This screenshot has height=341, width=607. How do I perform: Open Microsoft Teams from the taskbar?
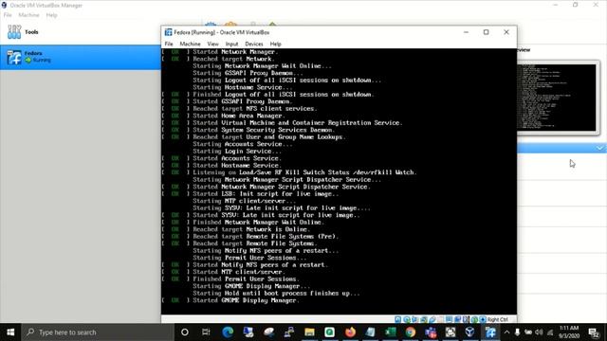(x=431, y=332)
